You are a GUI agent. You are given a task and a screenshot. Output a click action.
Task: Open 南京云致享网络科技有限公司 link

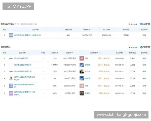coord(25,86)
